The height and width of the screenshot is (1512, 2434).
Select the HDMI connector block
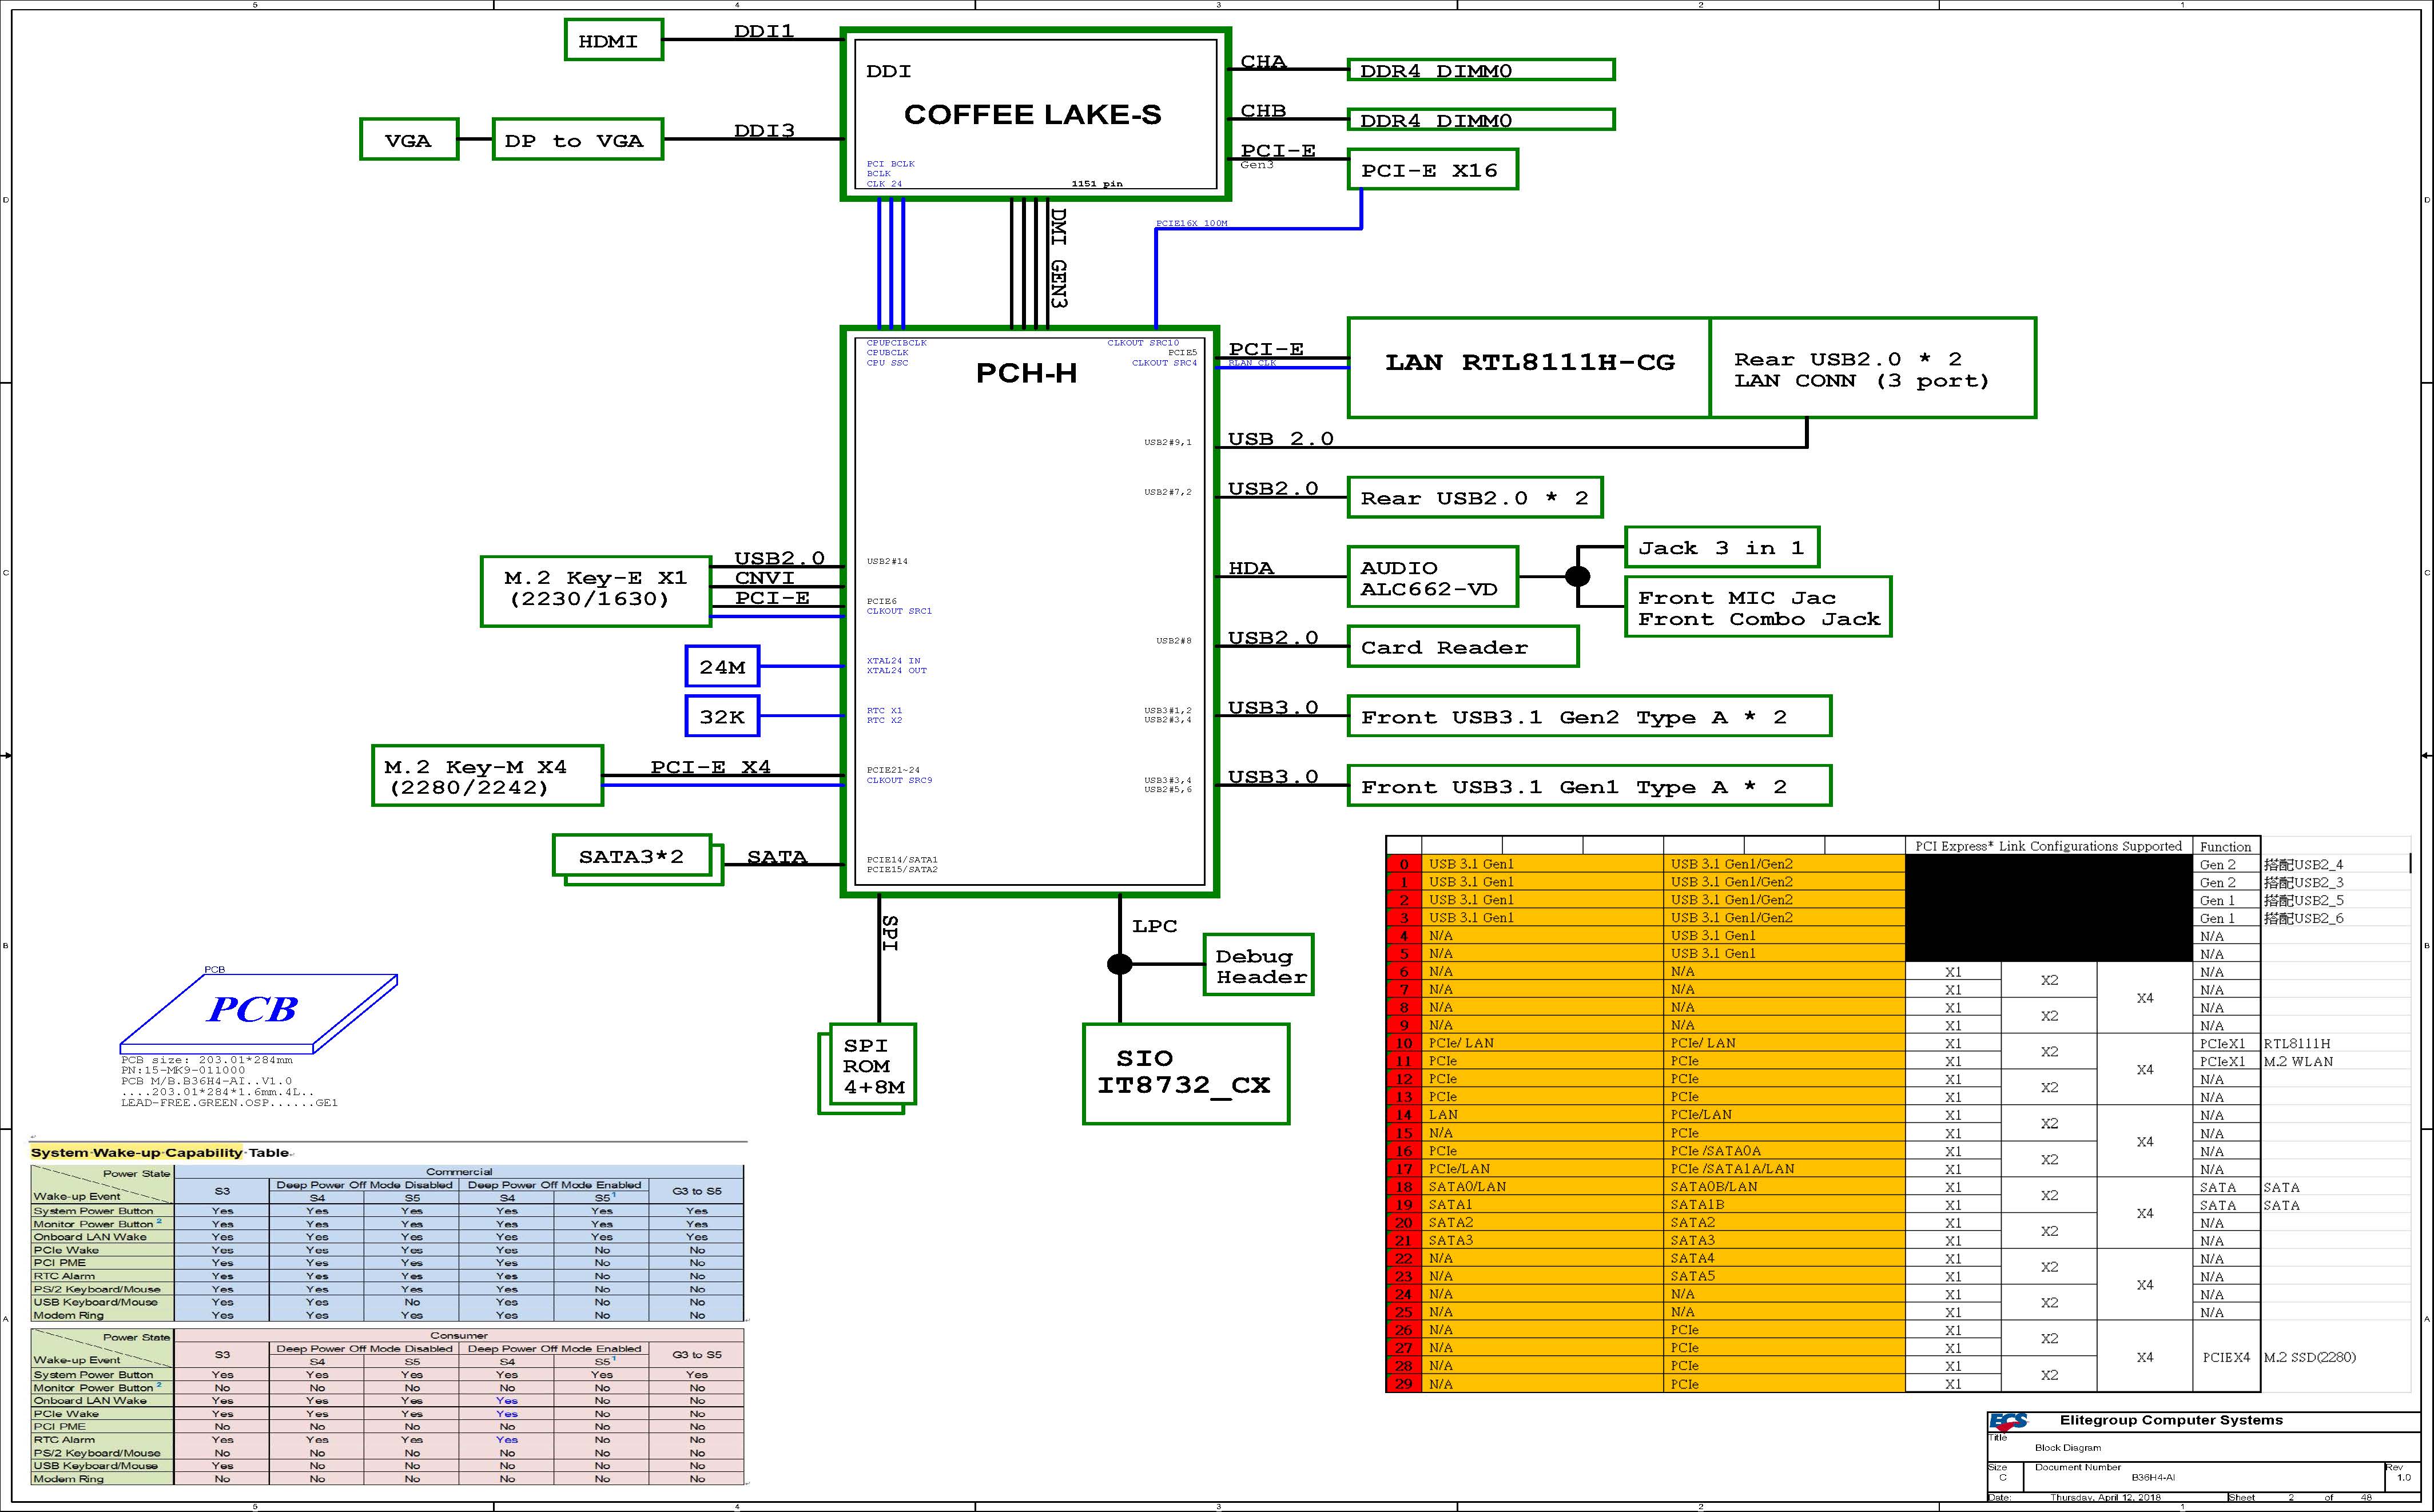[x=613, y=40]
